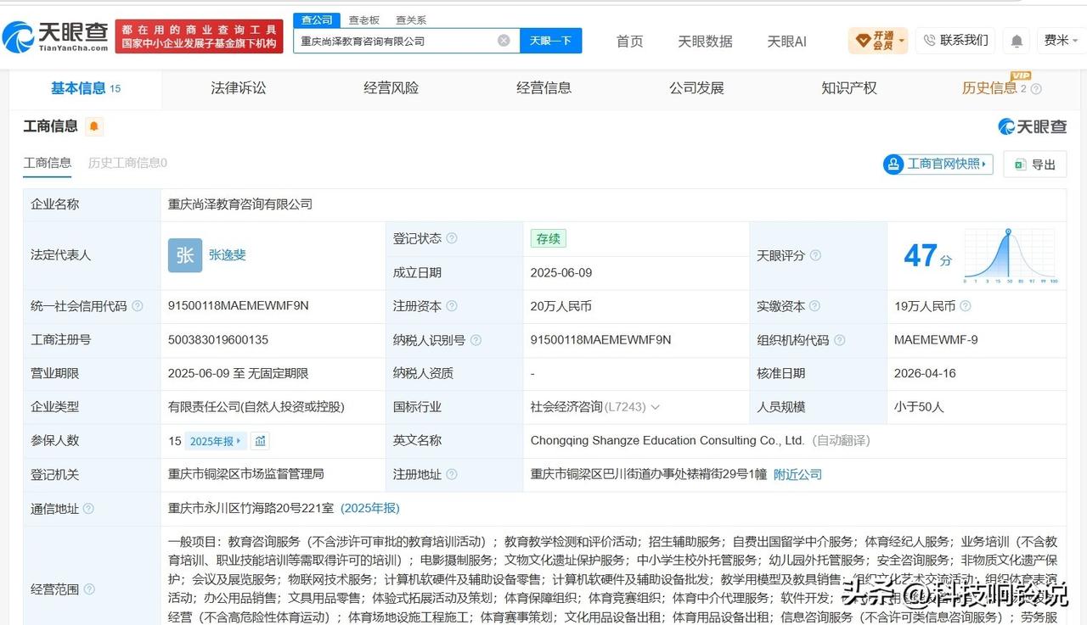Click help icon beside 历史信息 tab
The width and height of the screenshot is (1087, 625).
pyautogui.click(x=1036, y=88)
